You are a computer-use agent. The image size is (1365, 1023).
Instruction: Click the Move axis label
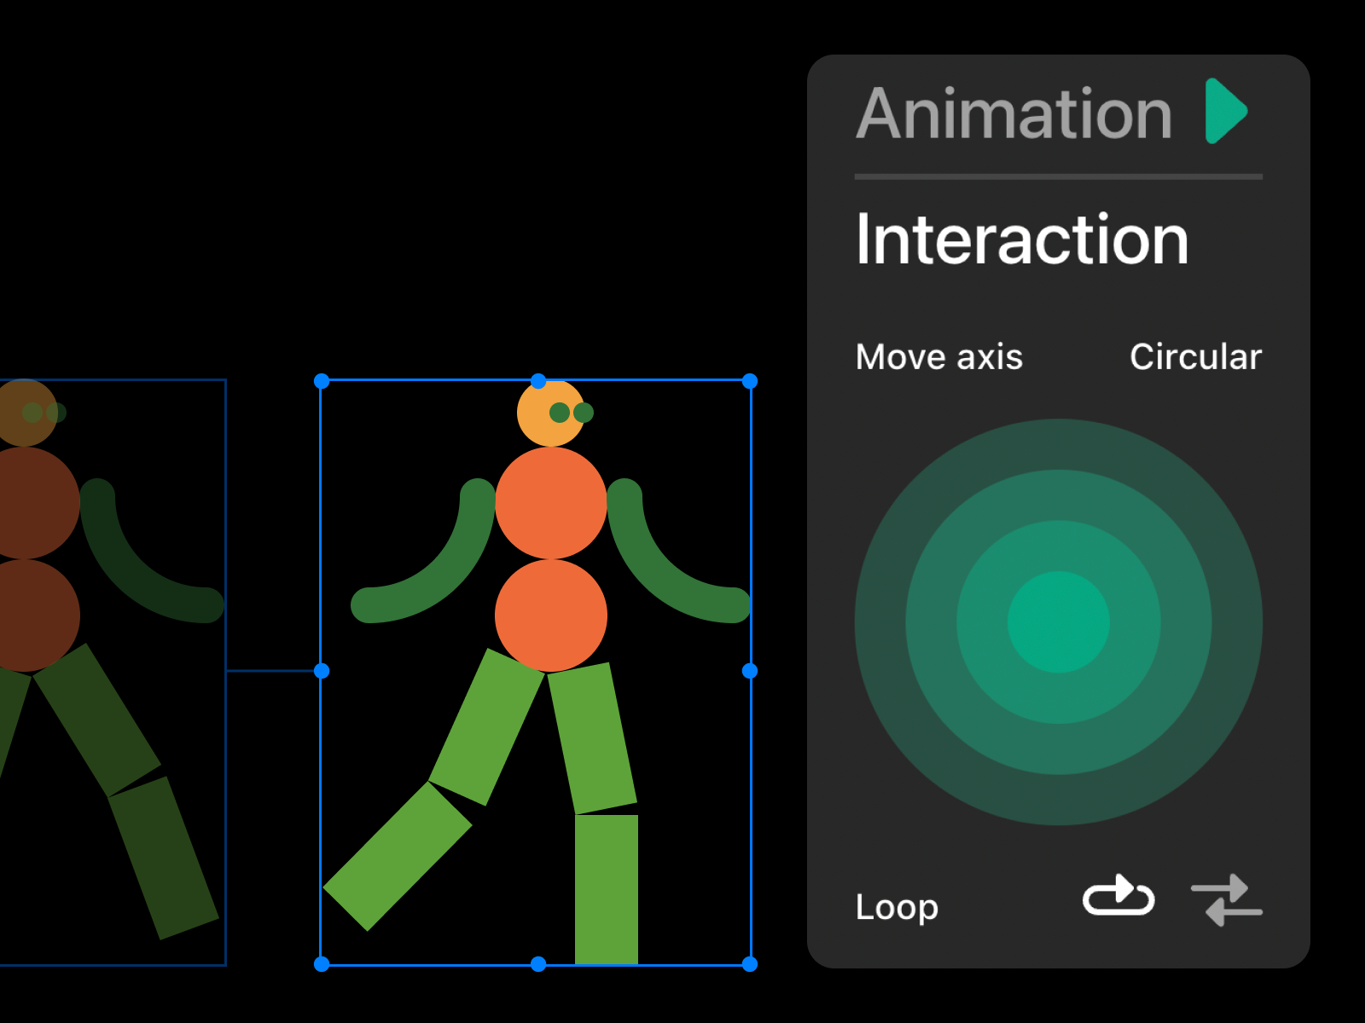click(x=939, y=356)
